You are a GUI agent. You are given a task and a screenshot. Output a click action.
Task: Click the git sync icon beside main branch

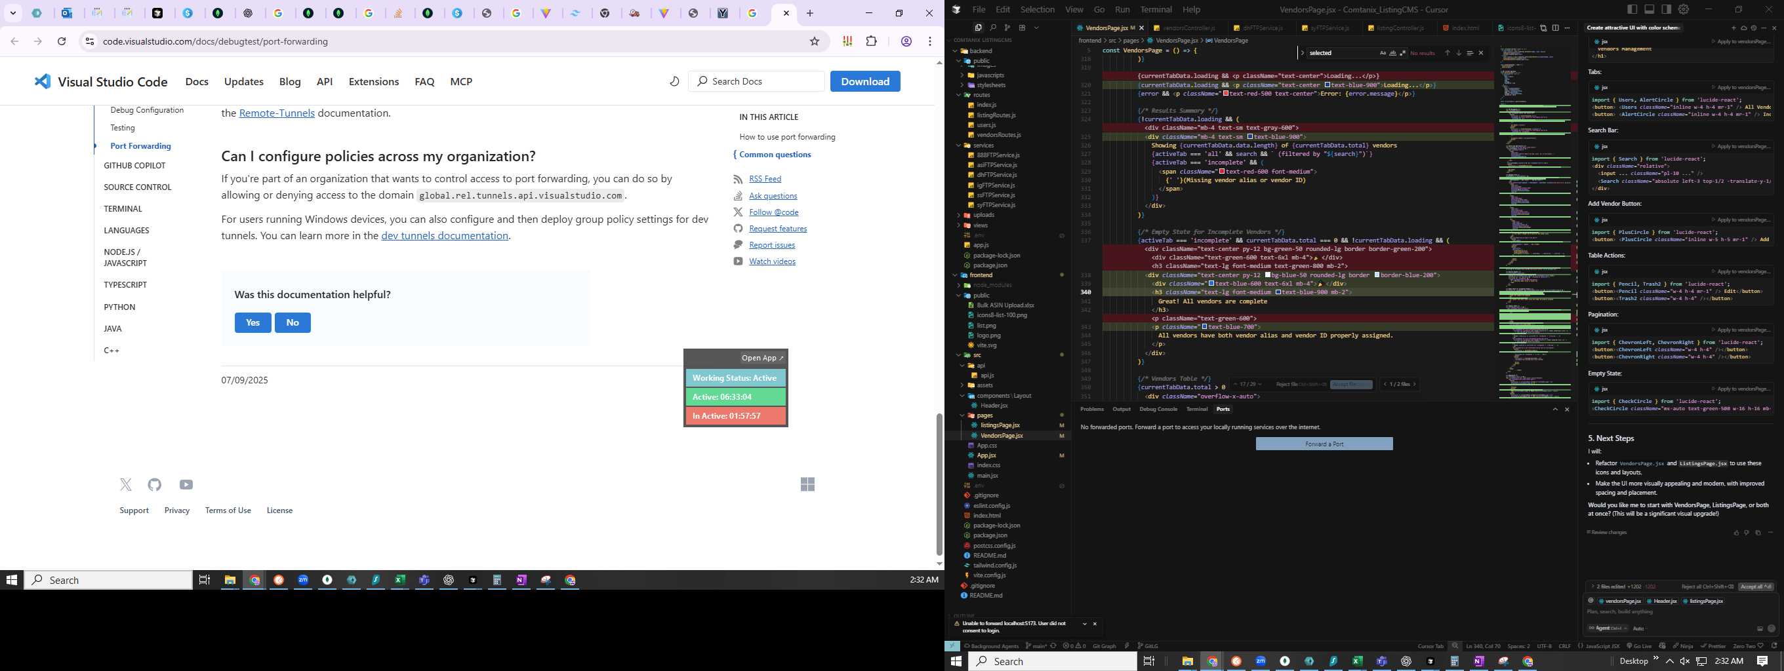click(1053, 646)
